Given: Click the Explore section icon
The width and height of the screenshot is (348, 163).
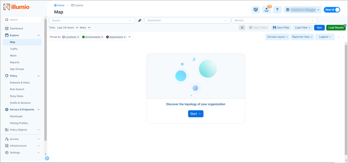Looking at the screenshot, I should pos(7,35).
